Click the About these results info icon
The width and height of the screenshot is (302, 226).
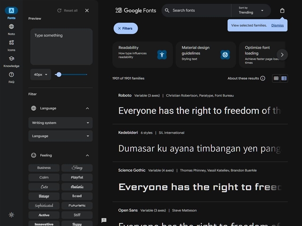(263, 78)
